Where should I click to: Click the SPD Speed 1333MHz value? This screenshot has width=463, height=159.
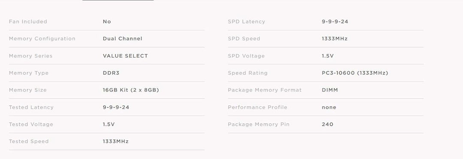click(335, 38)
